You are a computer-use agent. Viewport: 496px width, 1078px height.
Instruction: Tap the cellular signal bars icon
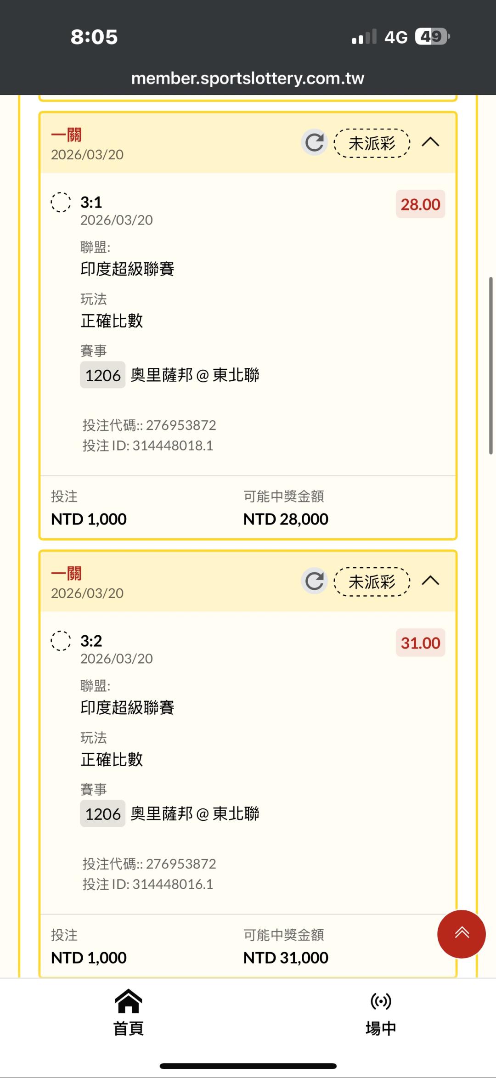point(364,37)
